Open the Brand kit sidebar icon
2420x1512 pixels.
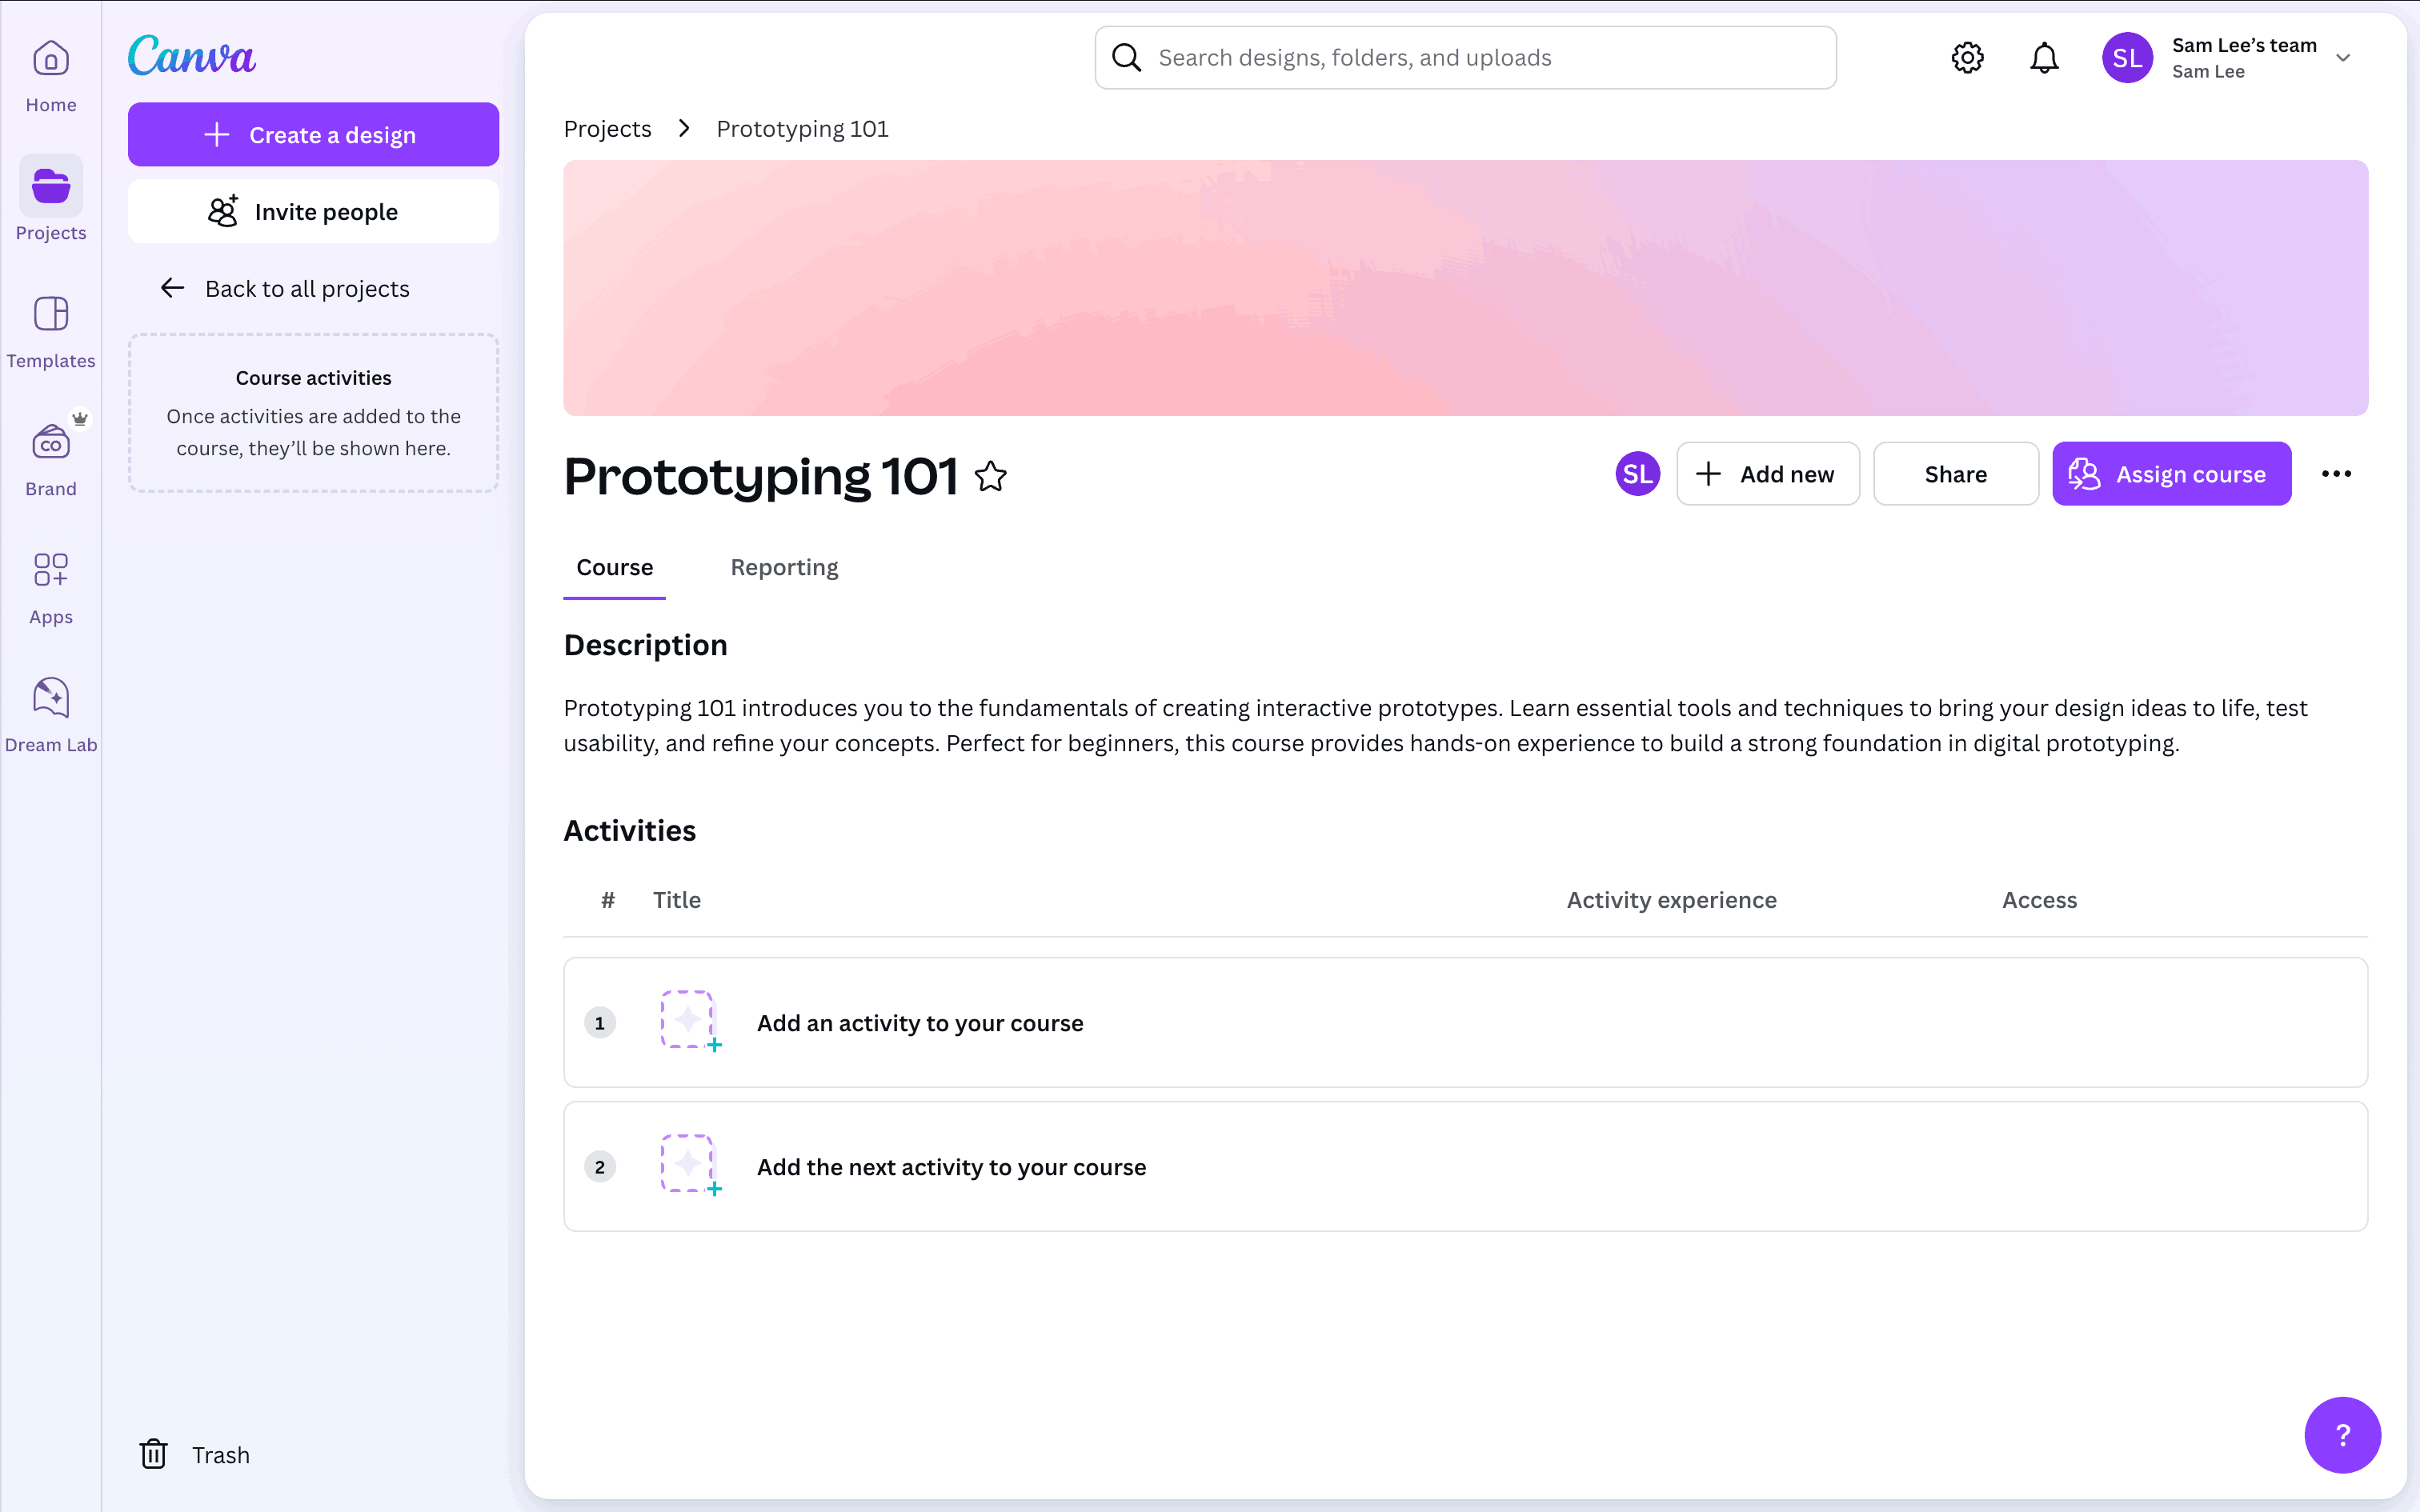pyautogui.click(x=51, y=459)
